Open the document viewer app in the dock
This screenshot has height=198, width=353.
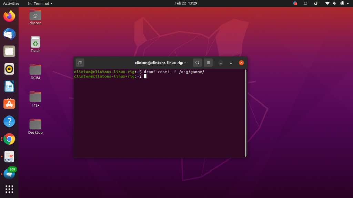[9, 157]
